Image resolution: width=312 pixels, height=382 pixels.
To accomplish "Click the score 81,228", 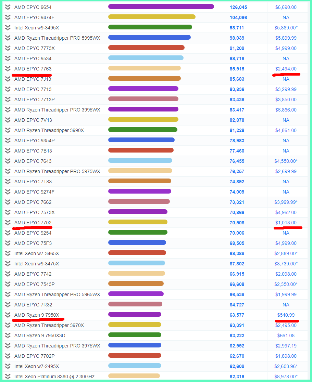I will [237, 130].
